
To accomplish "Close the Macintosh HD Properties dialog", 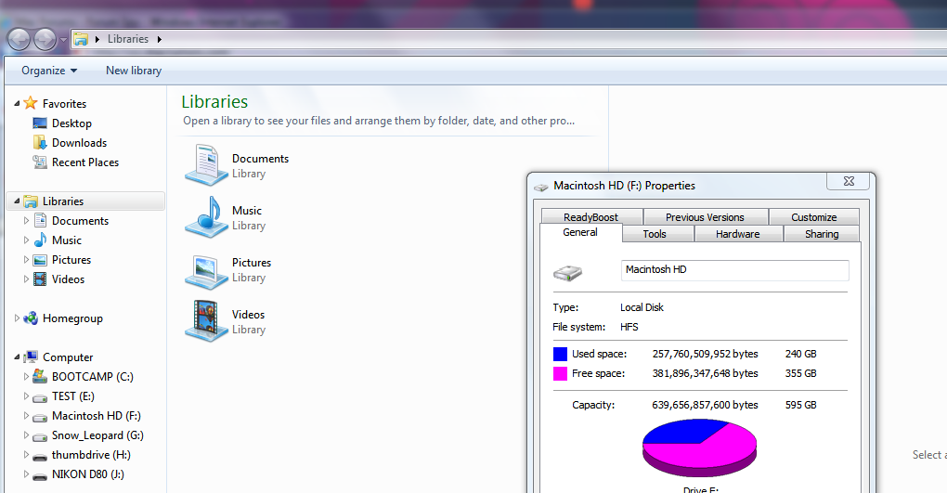I will click(849, 181).
